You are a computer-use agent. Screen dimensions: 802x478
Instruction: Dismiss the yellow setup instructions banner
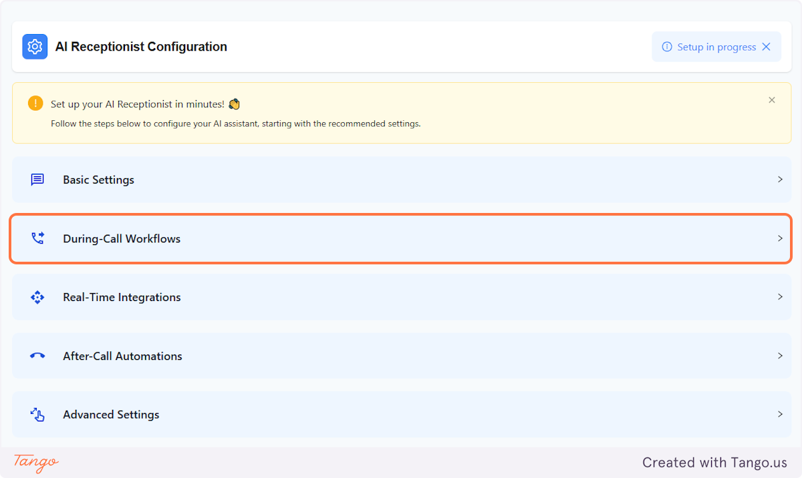(772, 99)
